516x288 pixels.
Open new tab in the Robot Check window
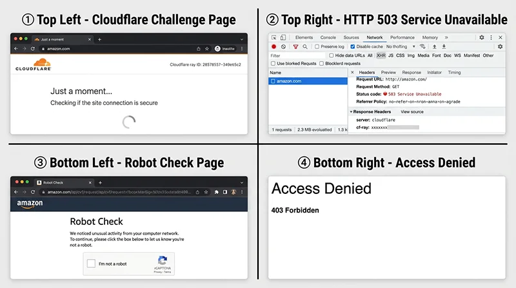100,183
